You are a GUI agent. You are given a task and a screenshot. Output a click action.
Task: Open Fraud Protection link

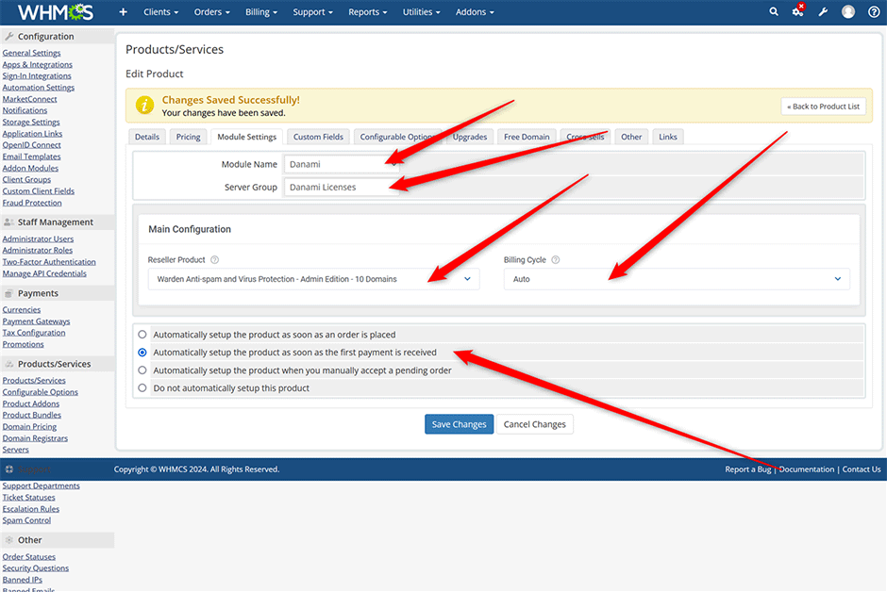[x=32, y=203]
